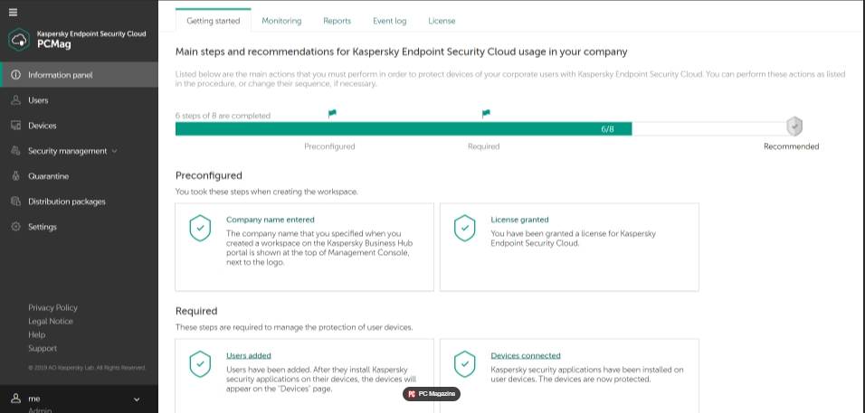Open the Help link

37,334
